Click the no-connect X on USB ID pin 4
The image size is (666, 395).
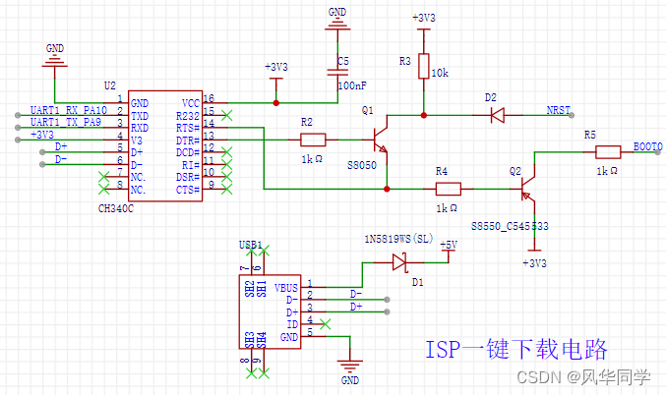coord(325,324)
